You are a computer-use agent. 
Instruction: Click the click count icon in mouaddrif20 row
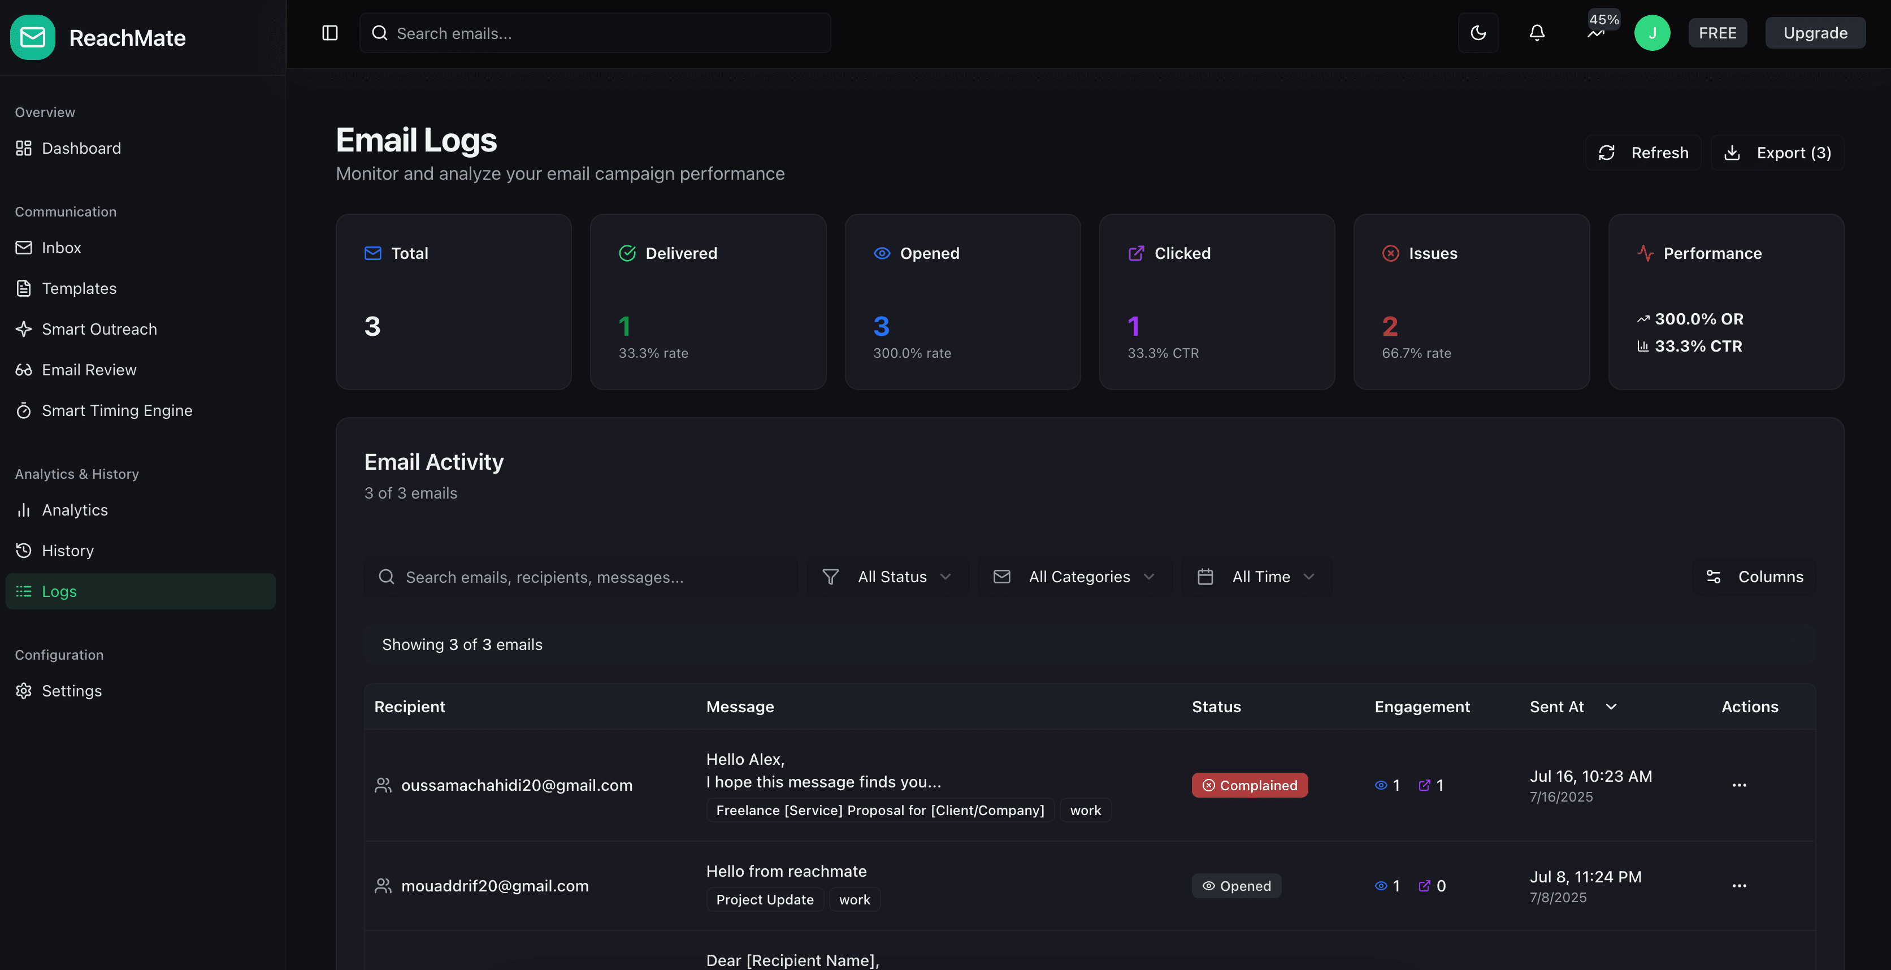click(x=1424, y=886)
